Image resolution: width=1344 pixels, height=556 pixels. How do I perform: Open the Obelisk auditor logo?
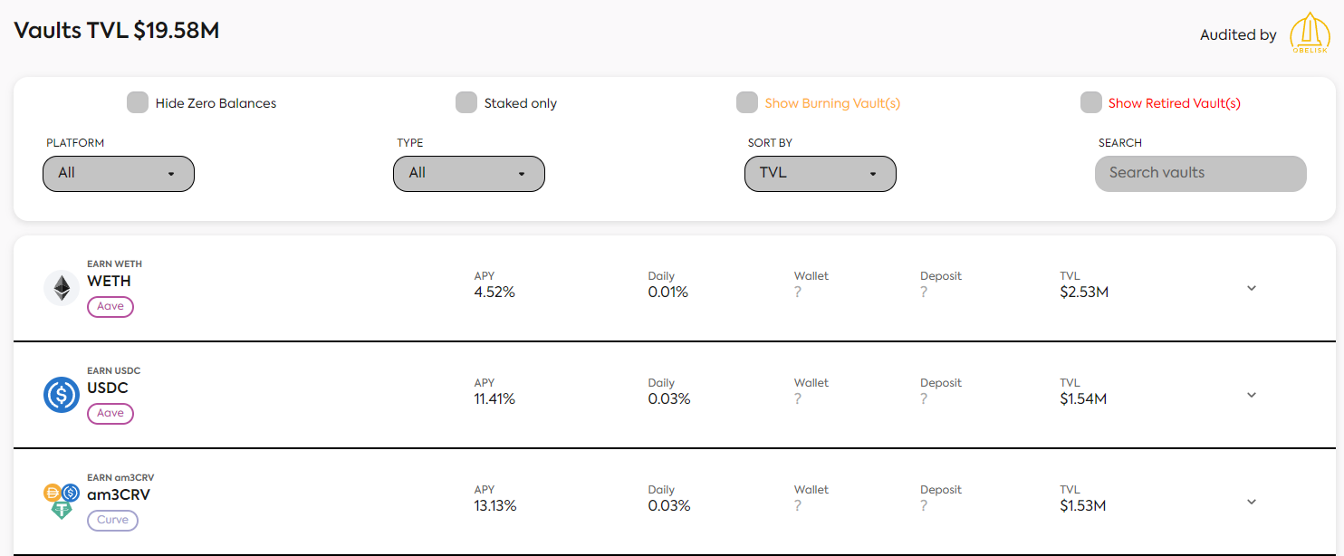click(1309, 34)
